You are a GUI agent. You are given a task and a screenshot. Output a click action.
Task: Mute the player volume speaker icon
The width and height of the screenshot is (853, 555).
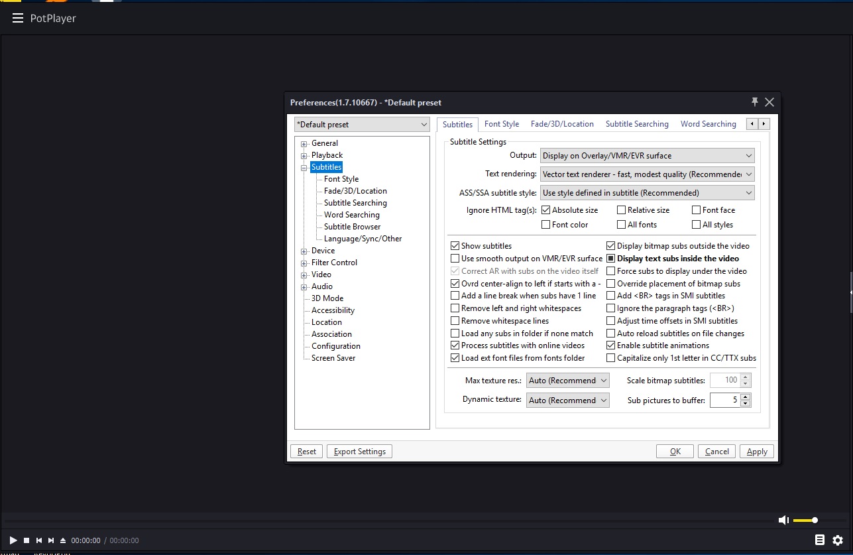[783, 521]
